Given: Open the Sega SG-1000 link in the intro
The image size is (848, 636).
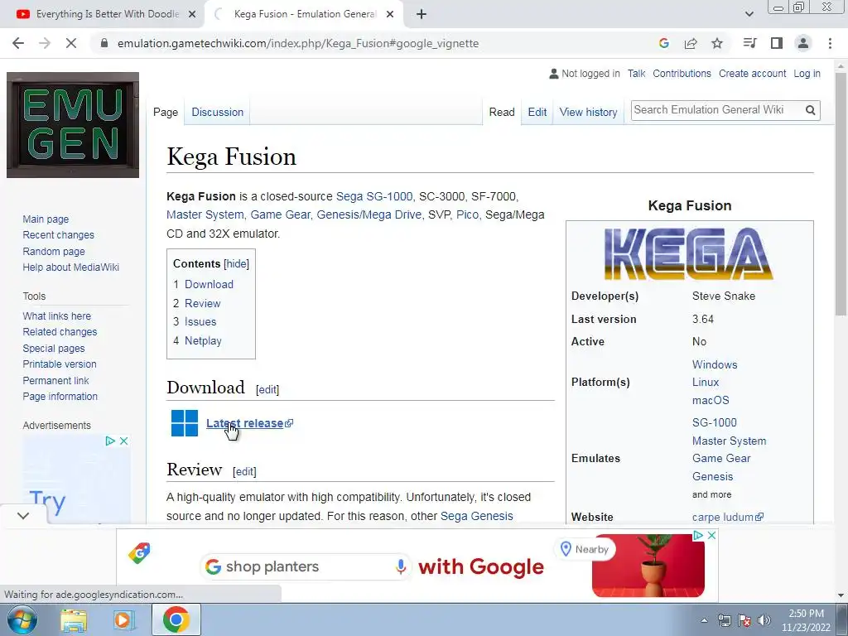Looking at the screenshot, I should coord(373,196).
